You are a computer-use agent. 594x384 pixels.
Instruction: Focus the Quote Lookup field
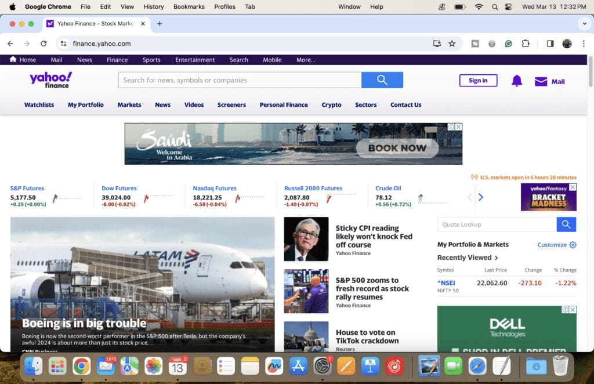pos(497,224)
